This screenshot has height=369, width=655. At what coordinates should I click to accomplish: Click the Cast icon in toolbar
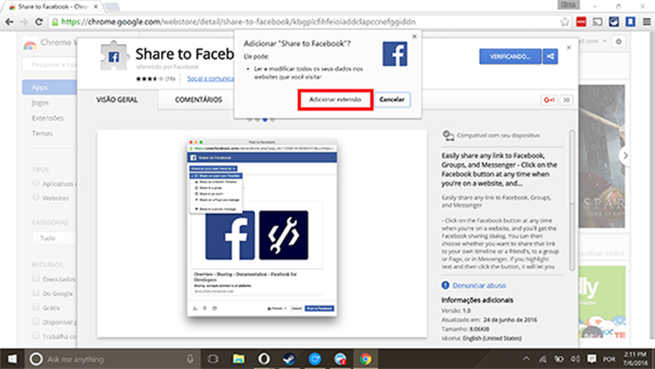pos(597,22)
